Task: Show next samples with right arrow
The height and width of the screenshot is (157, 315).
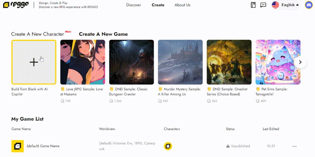Action: (300, 62)
